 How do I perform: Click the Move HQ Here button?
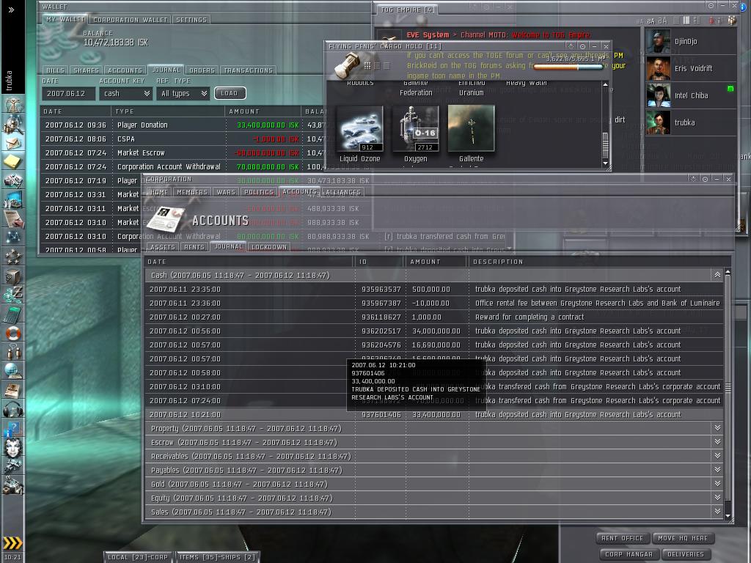coord(683,538)
